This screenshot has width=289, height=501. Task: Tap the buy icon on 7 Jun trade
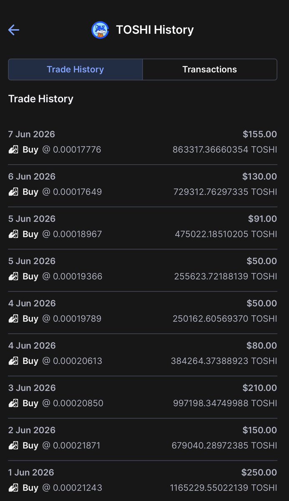(13, 149)
